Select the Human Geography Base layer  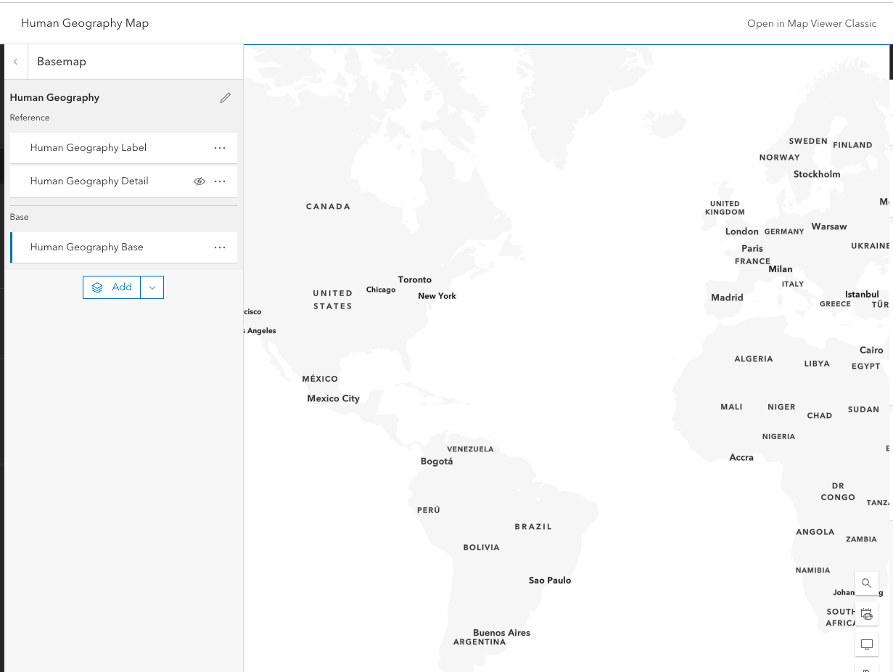[87, 247]
